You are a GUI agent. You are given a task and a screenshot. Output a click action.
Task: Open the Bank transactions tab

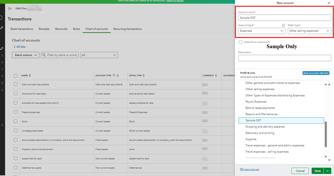[22, 29]
